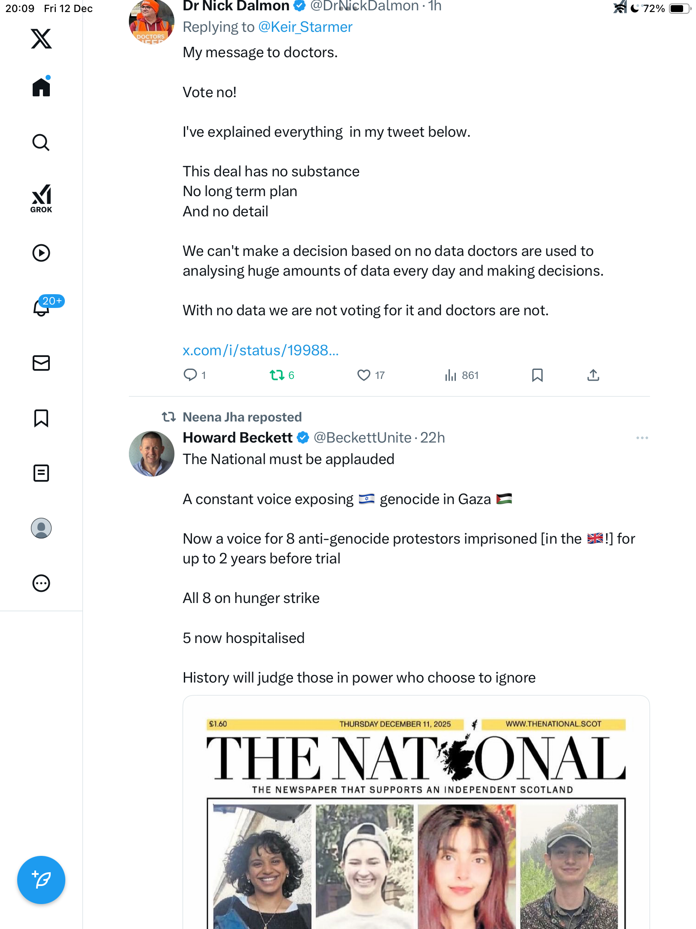
Task: Open the @Keir_Starmer mention link
Action: [305, 27]
